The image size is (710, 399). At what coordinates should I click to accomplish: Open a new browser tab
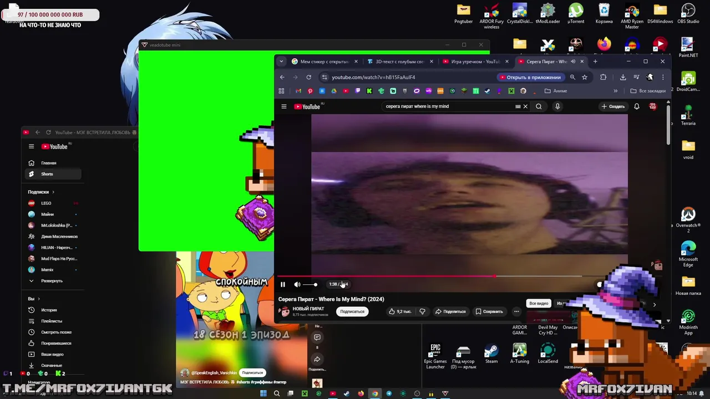(x=595, y=62)
